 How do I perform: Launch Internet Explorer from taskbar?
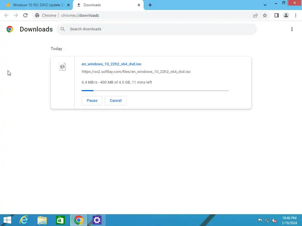point(24,220)
